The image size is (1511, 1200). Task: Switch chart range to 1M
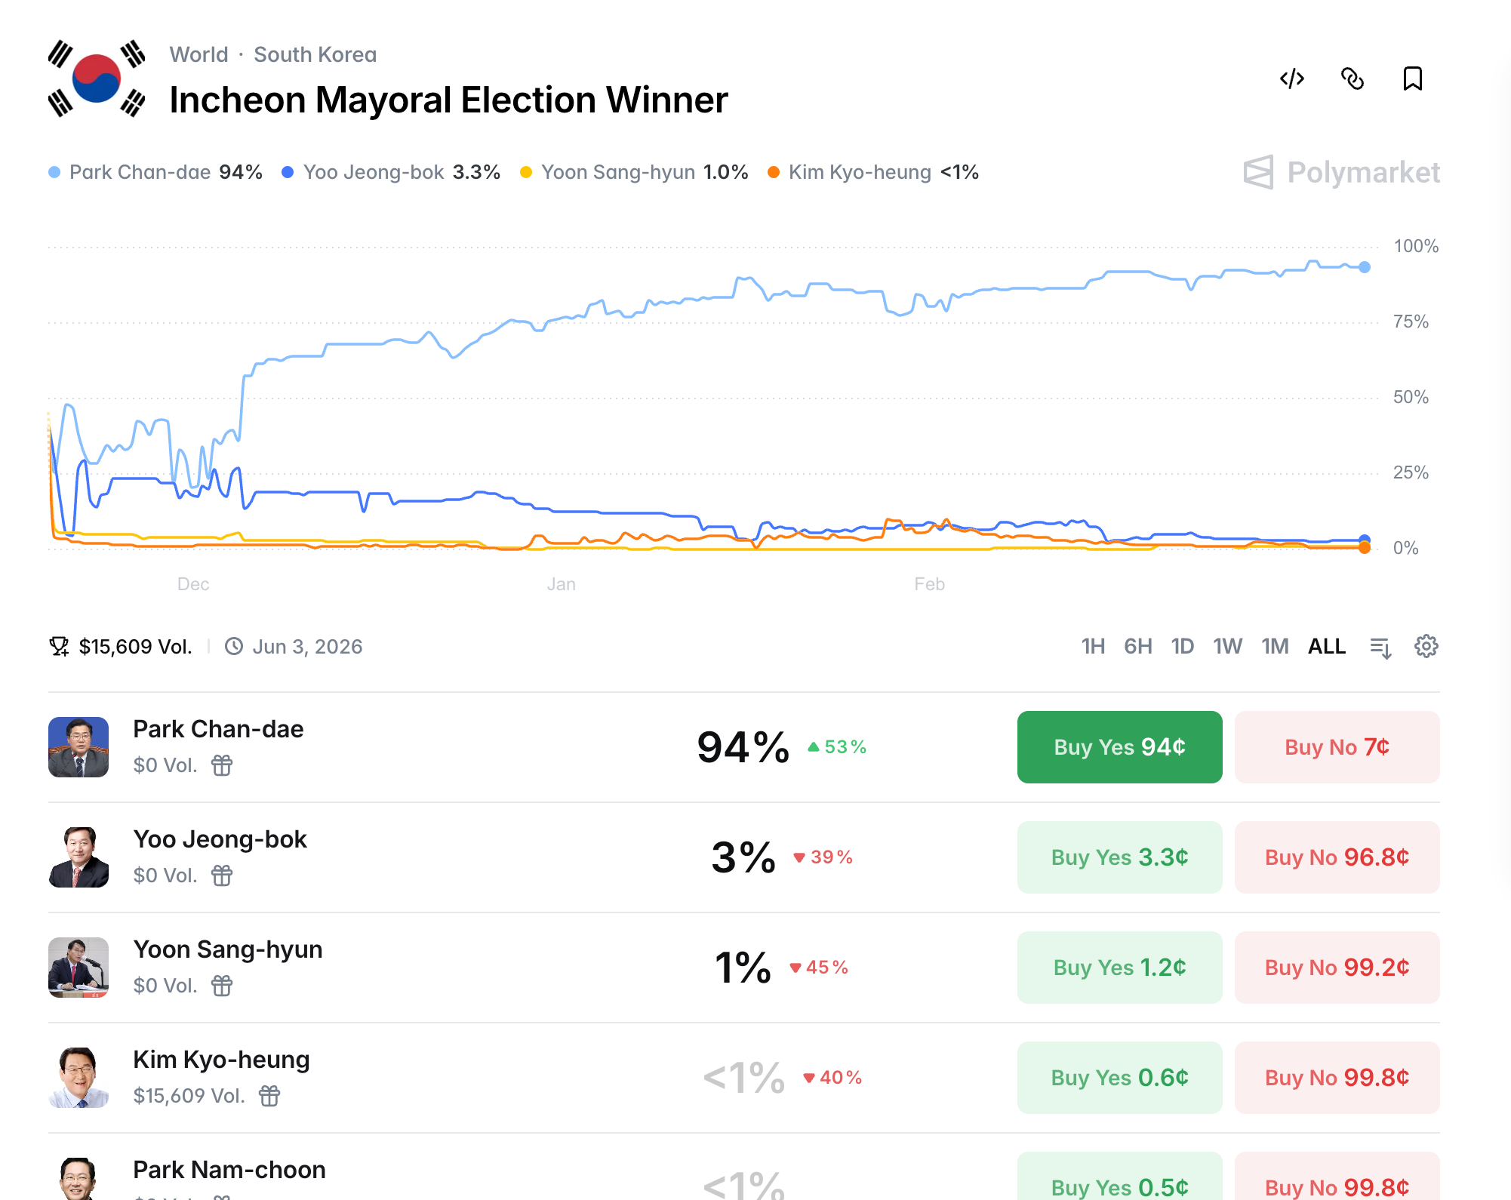pyautogui.click(x=1275, y=647)
